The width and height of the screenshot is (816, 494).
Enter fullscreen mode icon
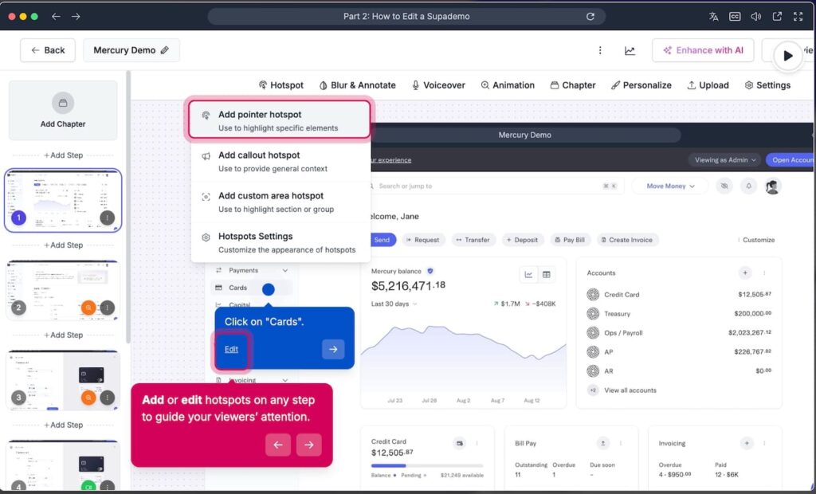[x=798, y=17]
